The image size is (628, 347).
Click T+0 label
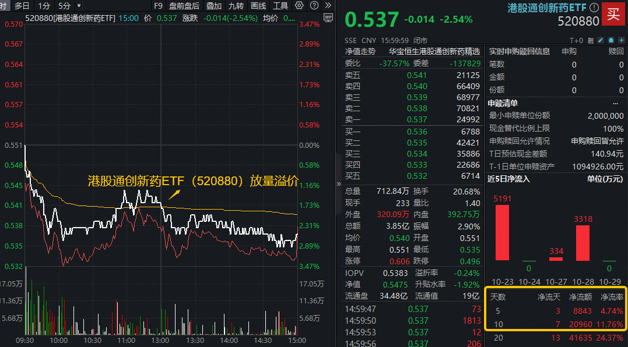576,40
